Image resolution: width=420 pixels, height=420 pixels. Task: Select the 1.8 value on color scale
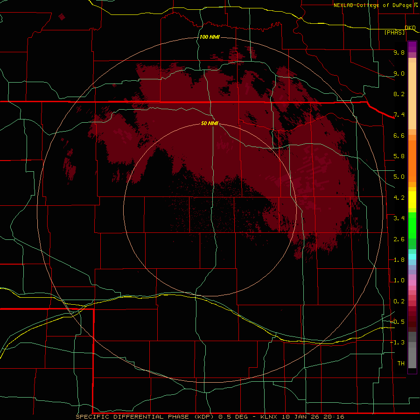[399, 260]
